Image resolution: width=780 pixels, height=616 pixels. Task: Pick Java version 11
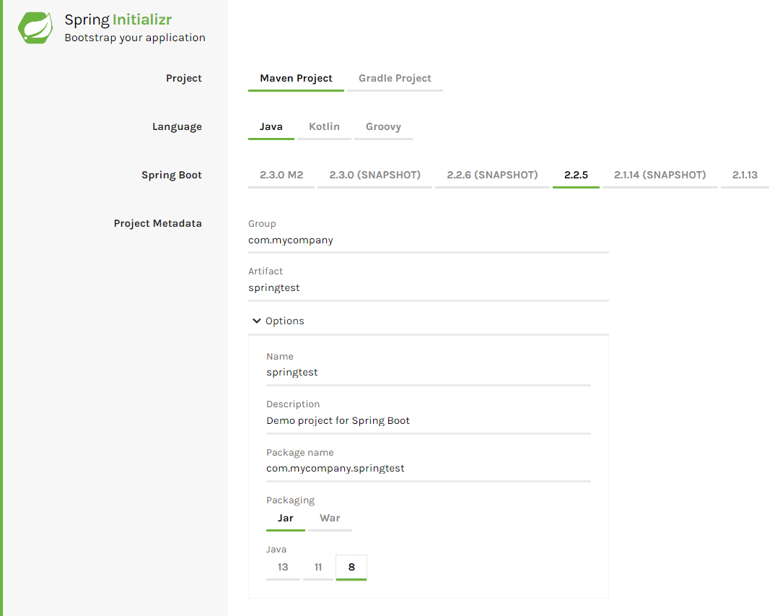click(318, 567)
